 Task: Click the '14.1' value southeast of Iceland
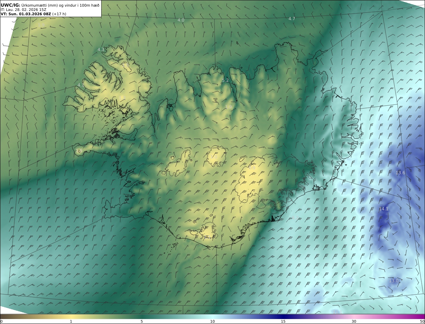(384, 209)
